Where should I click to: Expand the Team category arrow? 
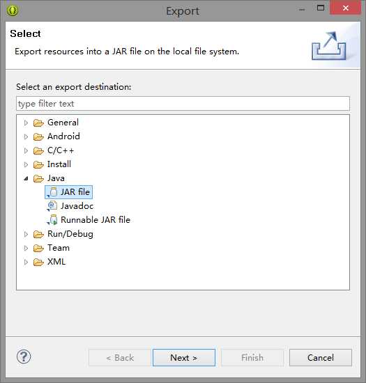click(26, 248)
